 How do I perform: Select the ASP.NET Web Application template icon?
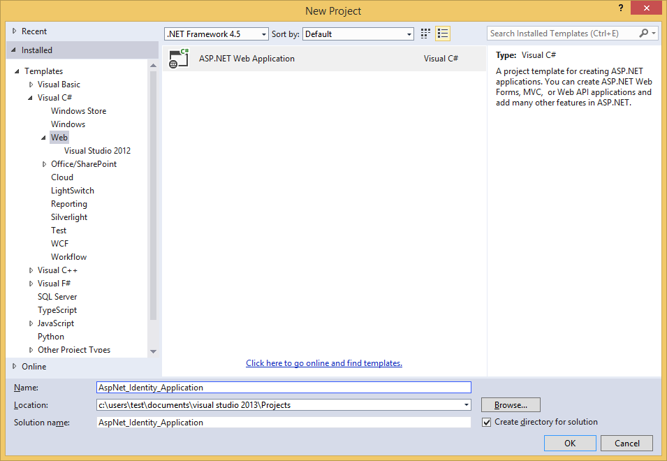tap(179, 59)
